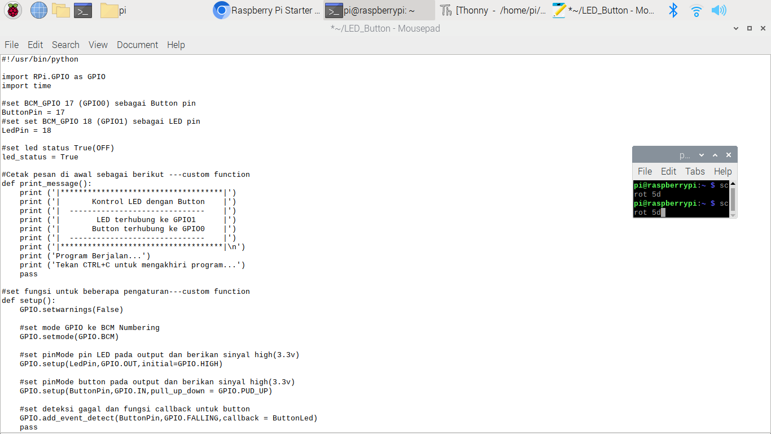Image resolution: width=771 pixels, height=434 pixels.
Task: Click the 'LedPin = 18' line
Action: 27,131
